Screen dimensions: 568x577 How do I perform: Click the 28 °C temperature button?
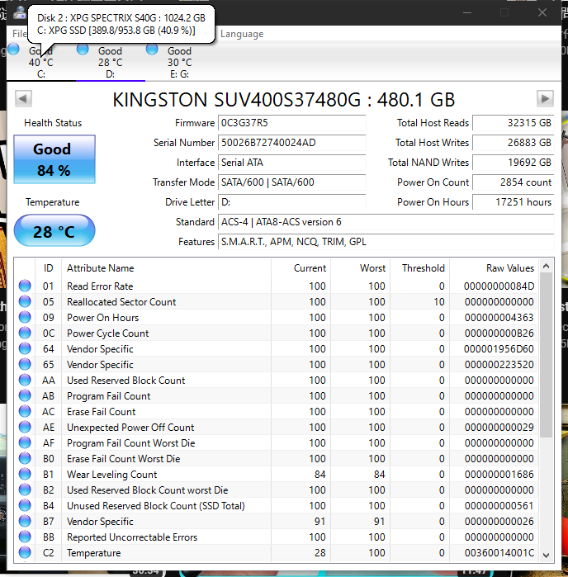click(54, 231)
